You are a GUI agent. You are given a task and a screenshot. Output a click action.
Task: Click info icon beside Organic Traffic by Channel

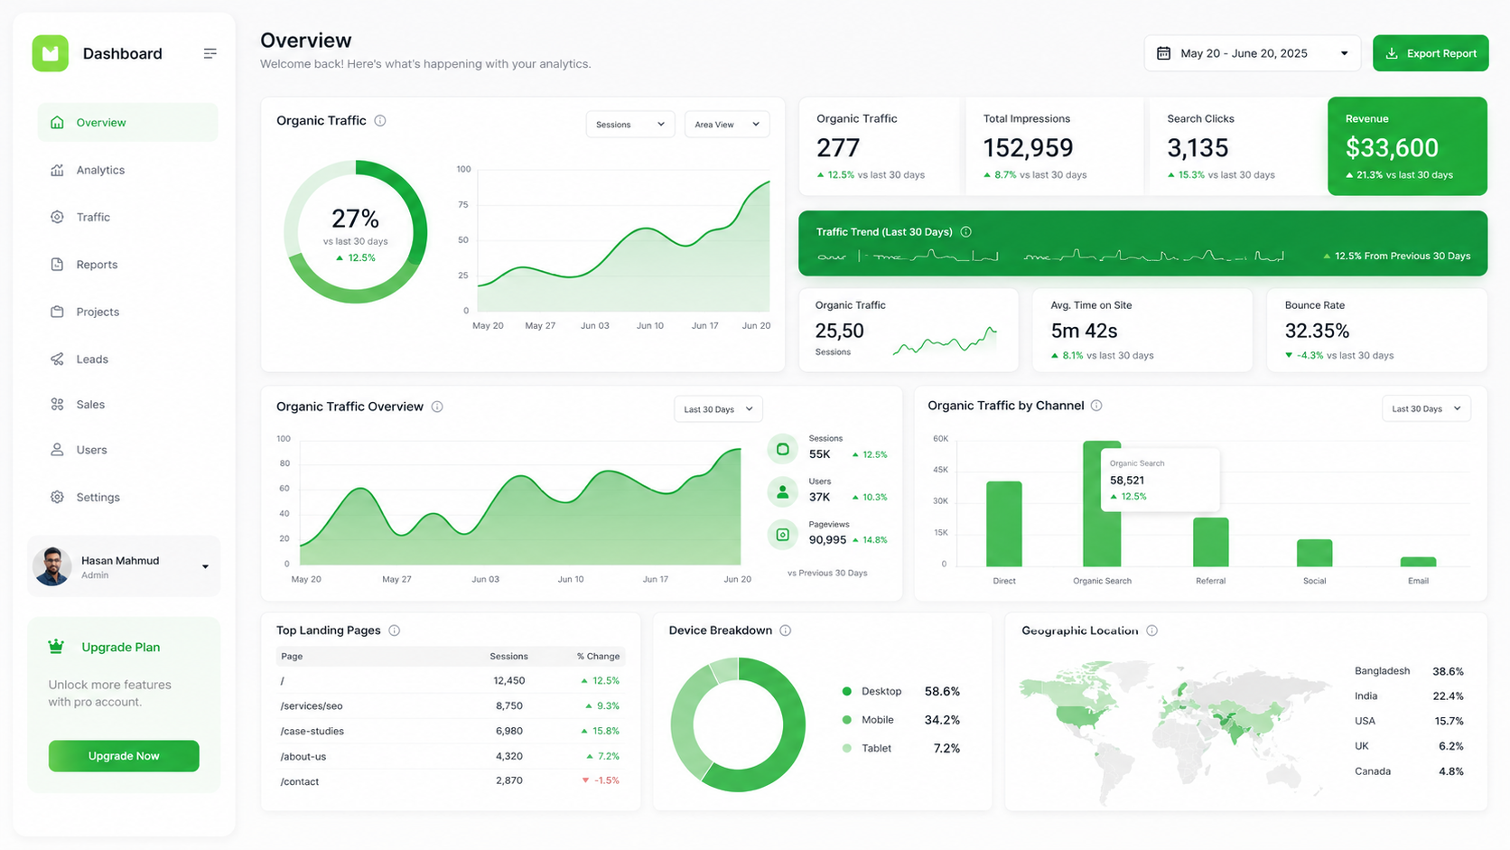(x=1096, y=406)
